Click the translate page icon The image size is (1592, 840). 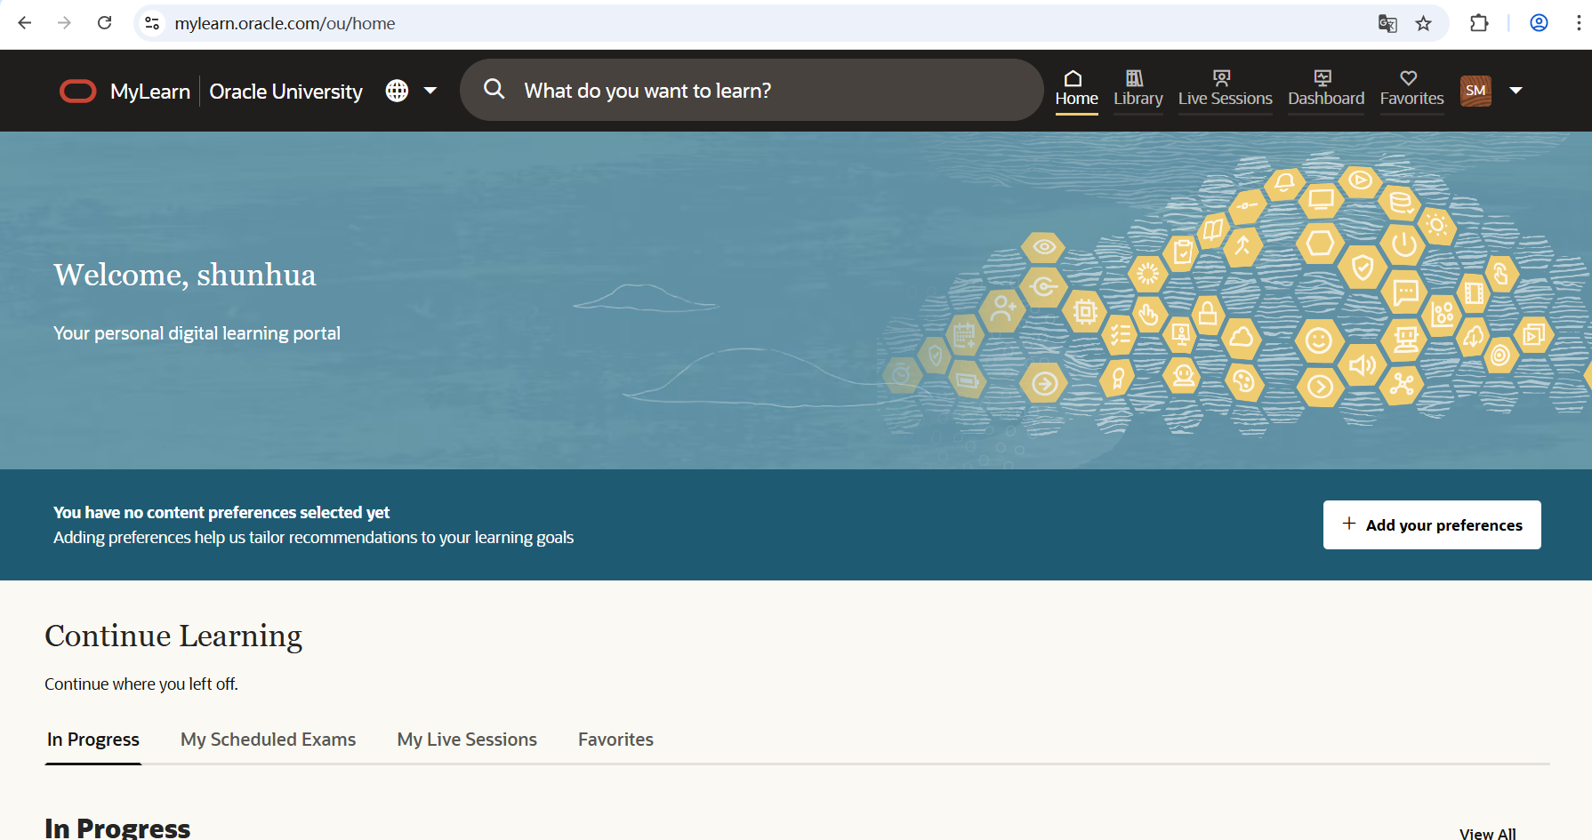pos(1387,23)
